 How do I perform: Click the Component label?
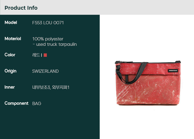(16, 103)
